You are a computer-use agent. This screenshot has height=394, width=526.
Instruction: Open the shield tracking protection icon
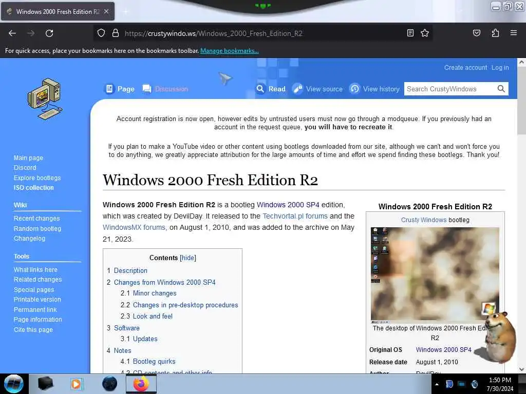pos(101,33)
